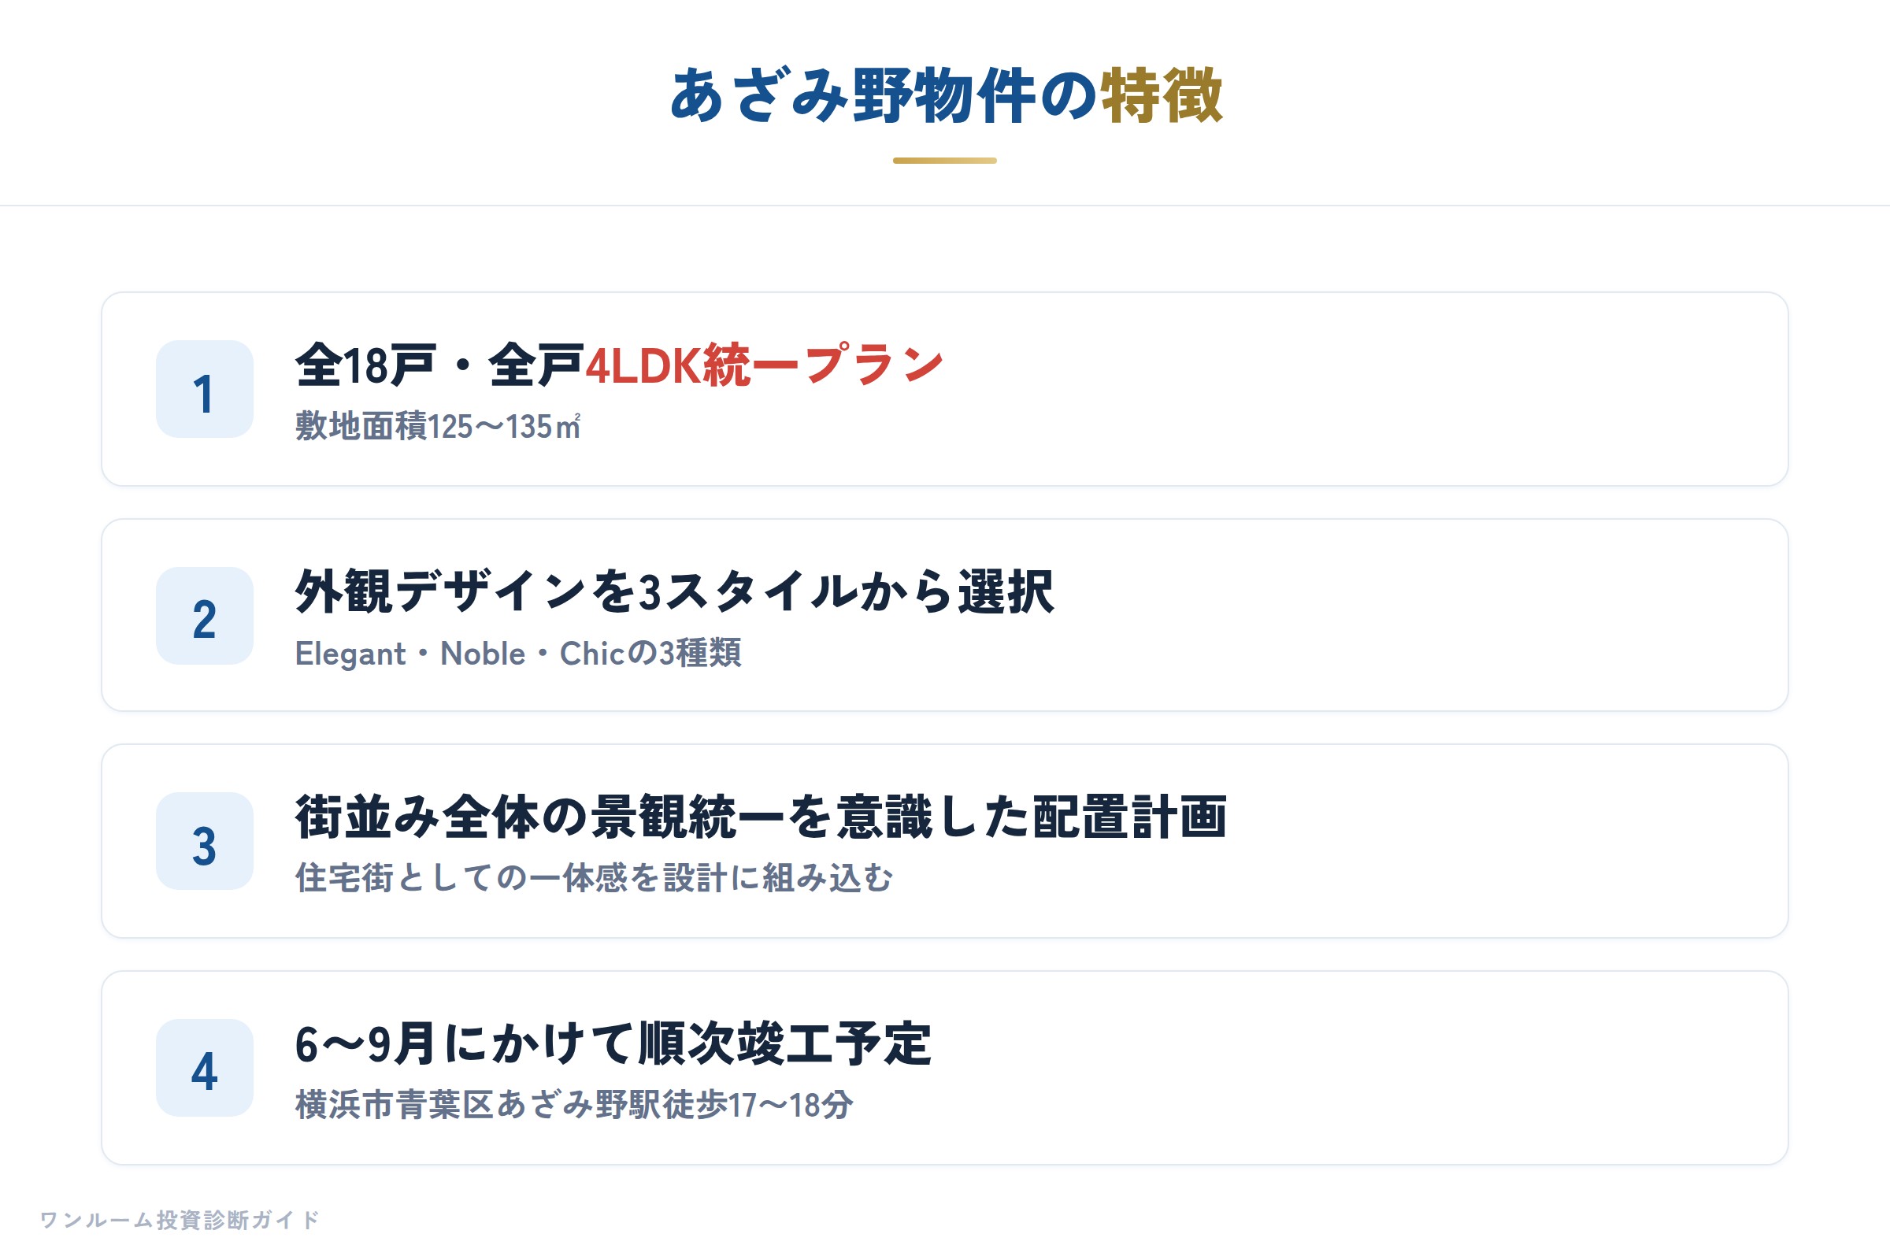Select the third feature card

[945, 841]
